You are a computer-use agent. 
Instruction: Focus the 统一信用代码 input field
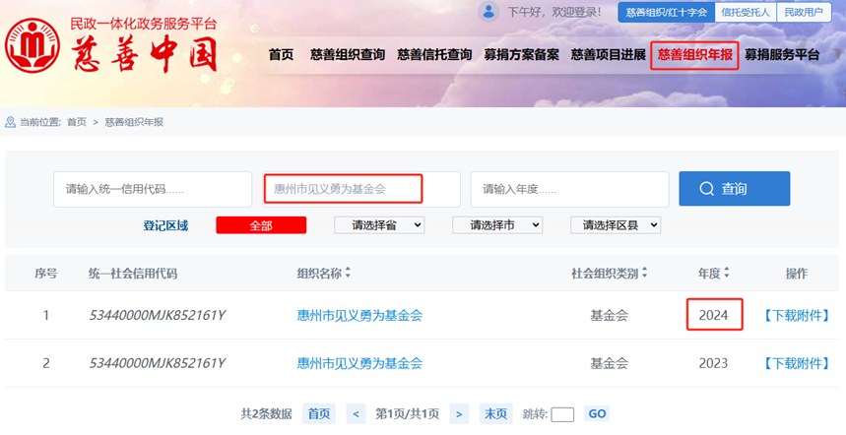click(153, 189)
